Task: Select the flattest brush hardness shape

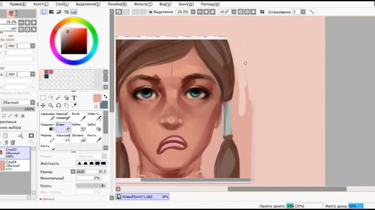Action: tap(103, 163)
